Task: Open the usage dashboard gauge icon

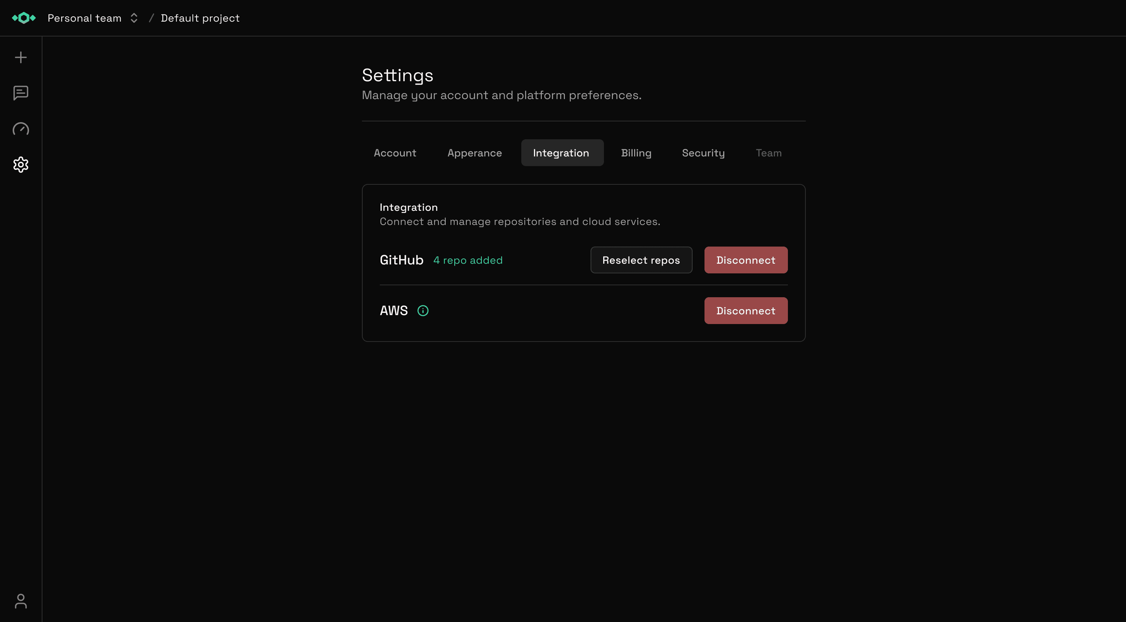Action: tap(20, 129)
